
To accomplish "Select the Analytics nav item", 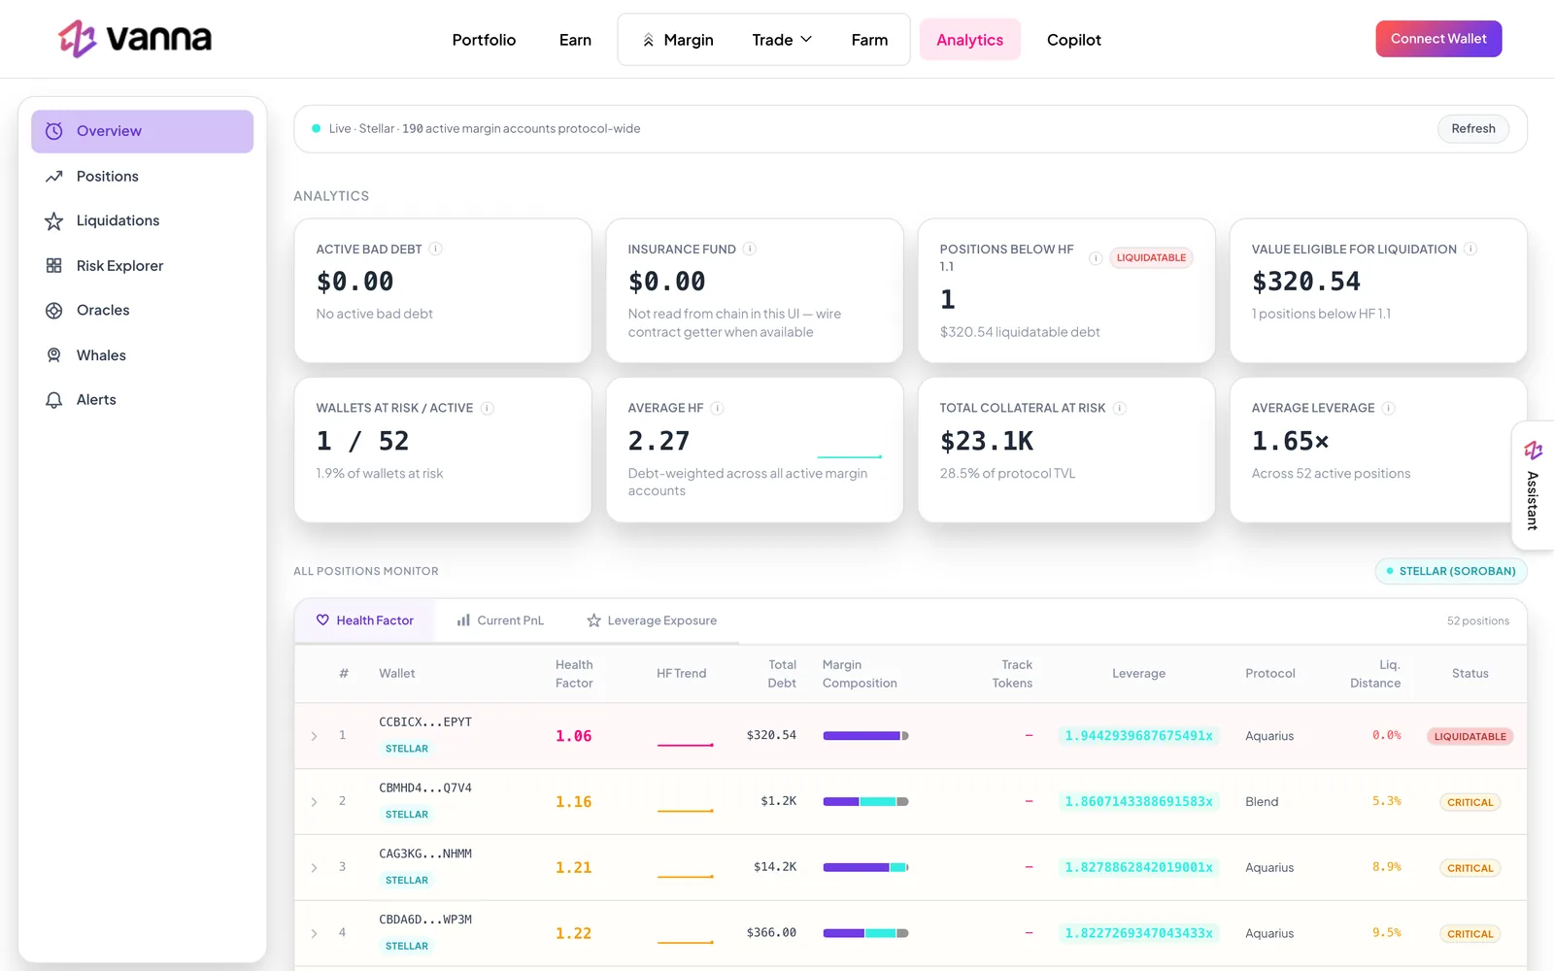I will click(970, 40).
